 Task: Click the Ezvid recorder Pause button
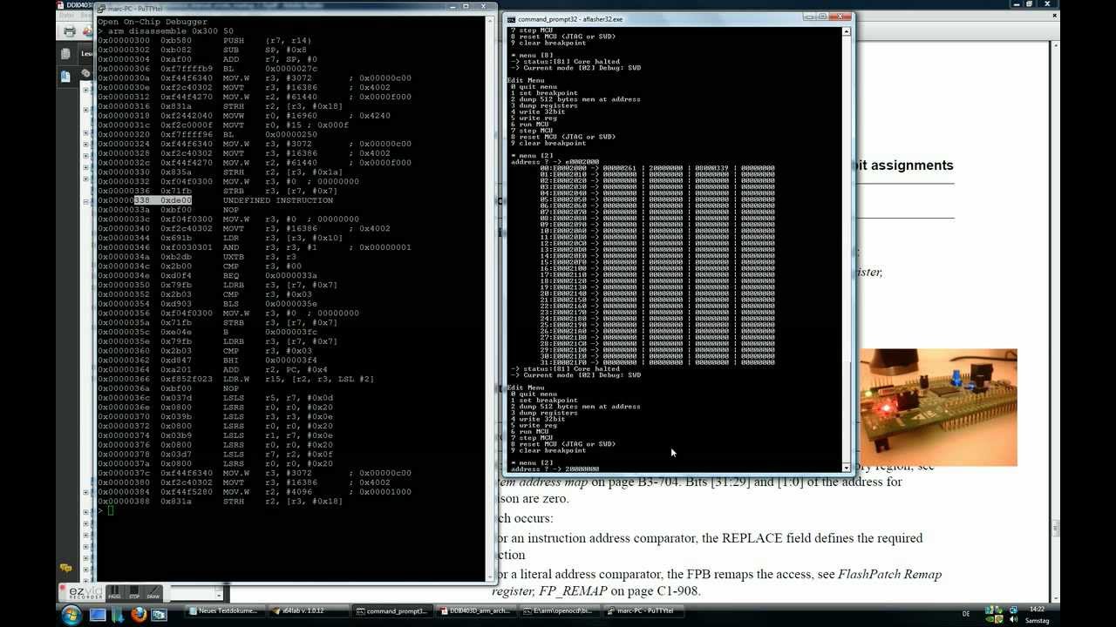coord(114,592)
